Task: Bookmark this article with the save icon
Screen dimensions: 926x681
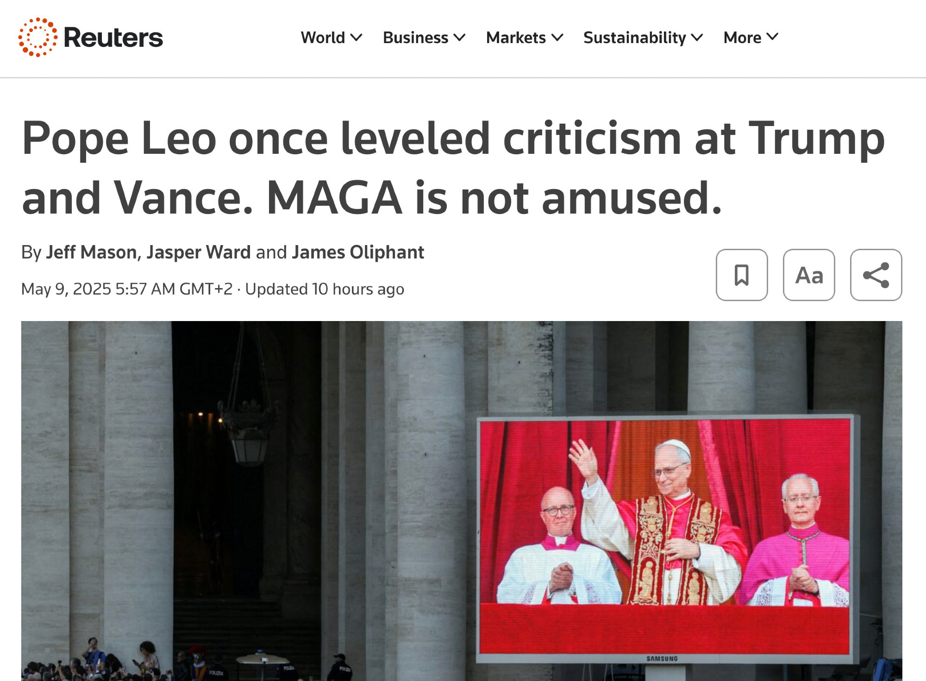Action: pyautogui.click(x=742, y=275)
